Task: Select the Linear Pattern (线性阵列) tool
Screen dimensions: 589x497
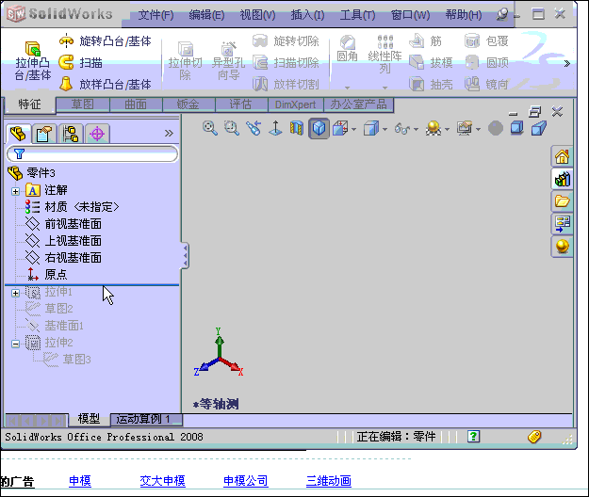Action: (x=384, y=55)
